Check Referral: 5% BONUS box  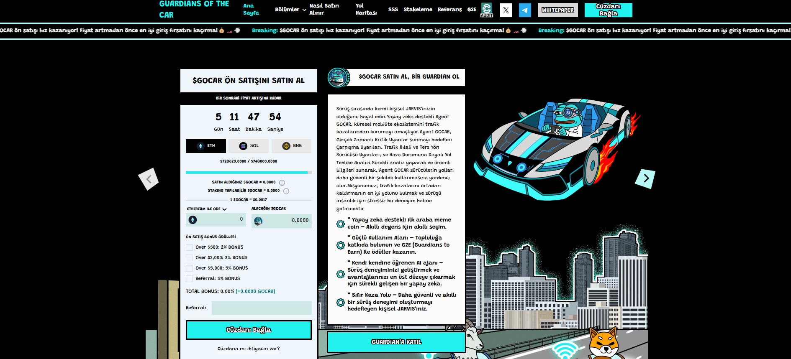(189, 279)
